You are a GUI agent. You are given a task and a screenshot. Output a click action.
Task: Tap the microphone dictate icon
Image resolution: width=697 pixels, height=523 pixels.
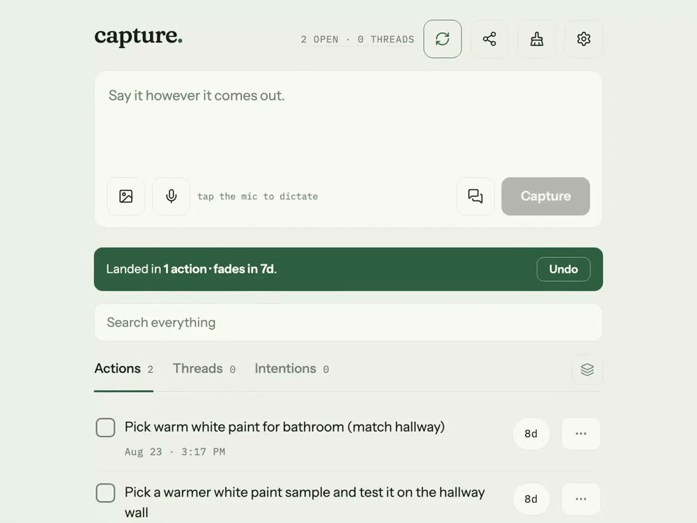pyautogui.click(x=171, y=196)
